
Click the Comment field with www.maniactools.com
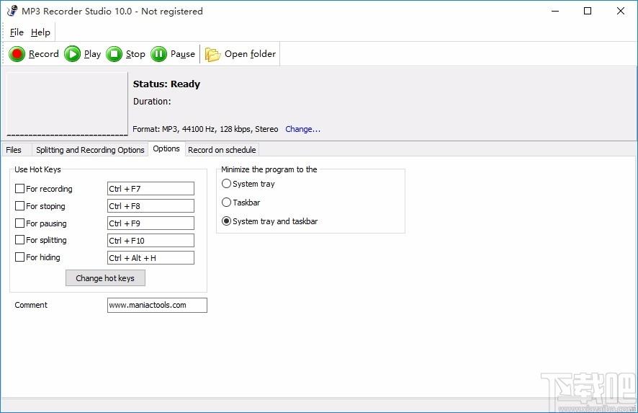(157, 305)
